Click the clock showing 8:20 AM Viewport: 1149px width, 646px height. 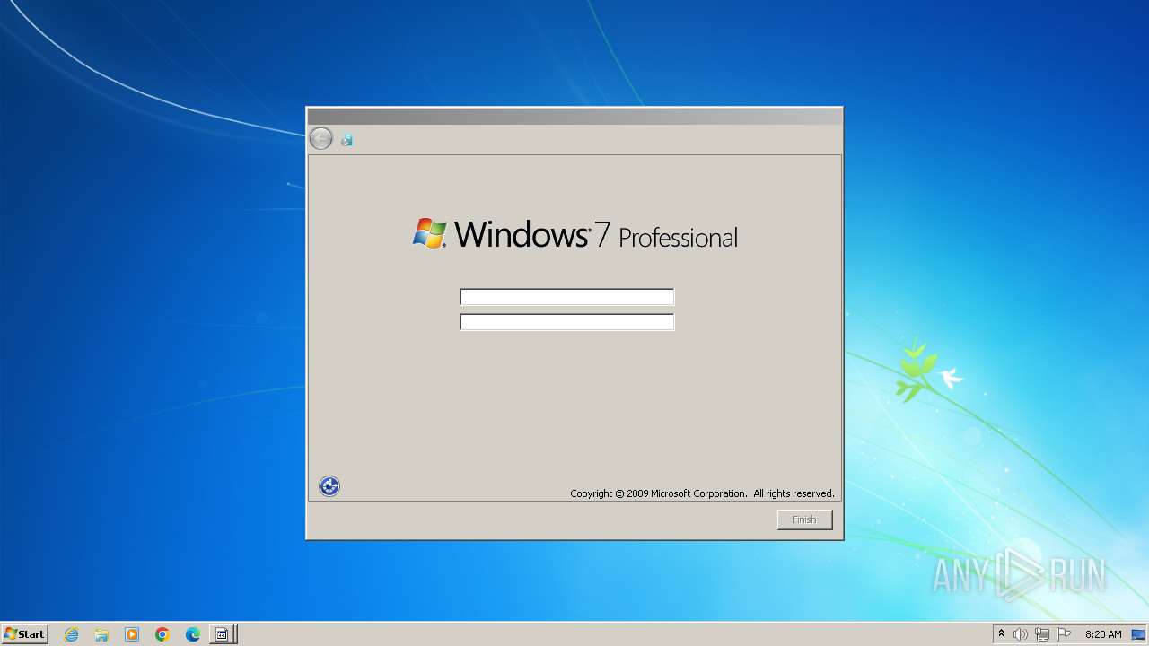pos(1103,634)
